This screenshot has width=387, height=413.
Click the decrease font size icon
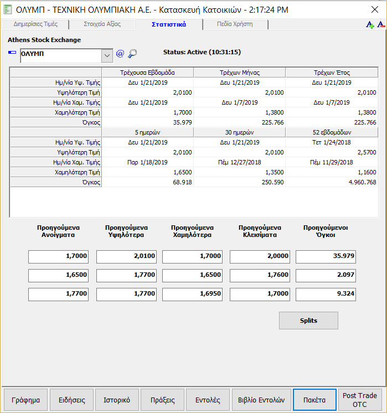tap(381, 25)
